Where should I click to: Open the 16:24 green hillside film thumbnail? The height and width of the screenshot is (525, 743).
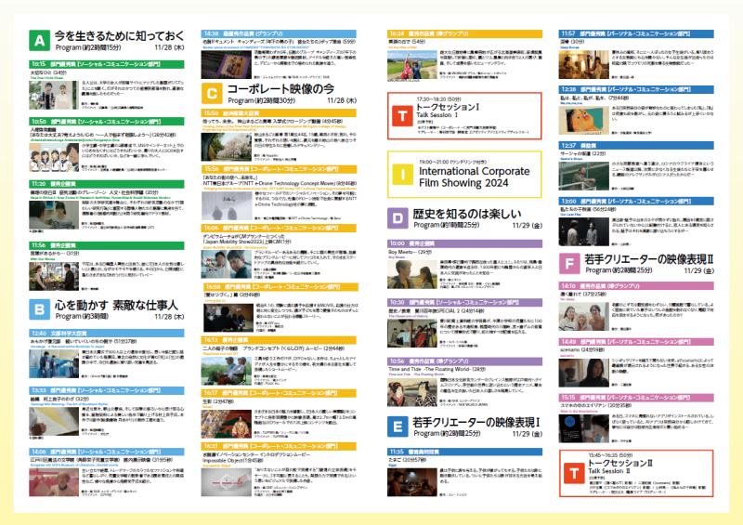click(x=412, y=65)
